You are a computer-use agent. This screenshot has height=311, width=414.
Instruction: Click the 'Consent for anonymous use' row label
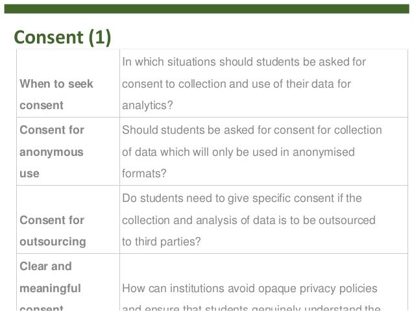point(52,152)
